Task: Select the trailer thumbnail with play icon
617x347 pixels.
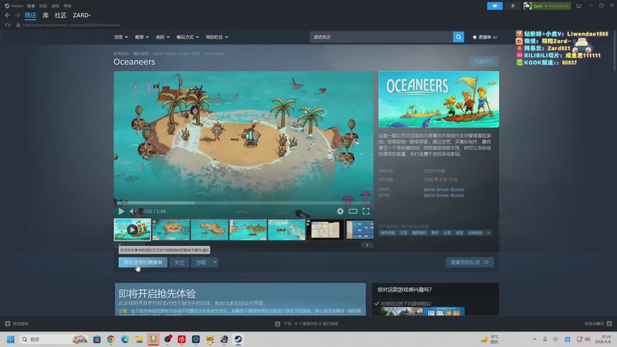Action: pyautogui.click(x=132, y=229)
